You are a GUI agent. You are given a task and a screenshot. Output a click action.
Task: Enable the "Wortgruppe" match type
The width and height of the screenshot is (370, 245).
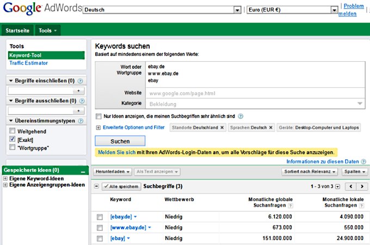tap(13, 147)
